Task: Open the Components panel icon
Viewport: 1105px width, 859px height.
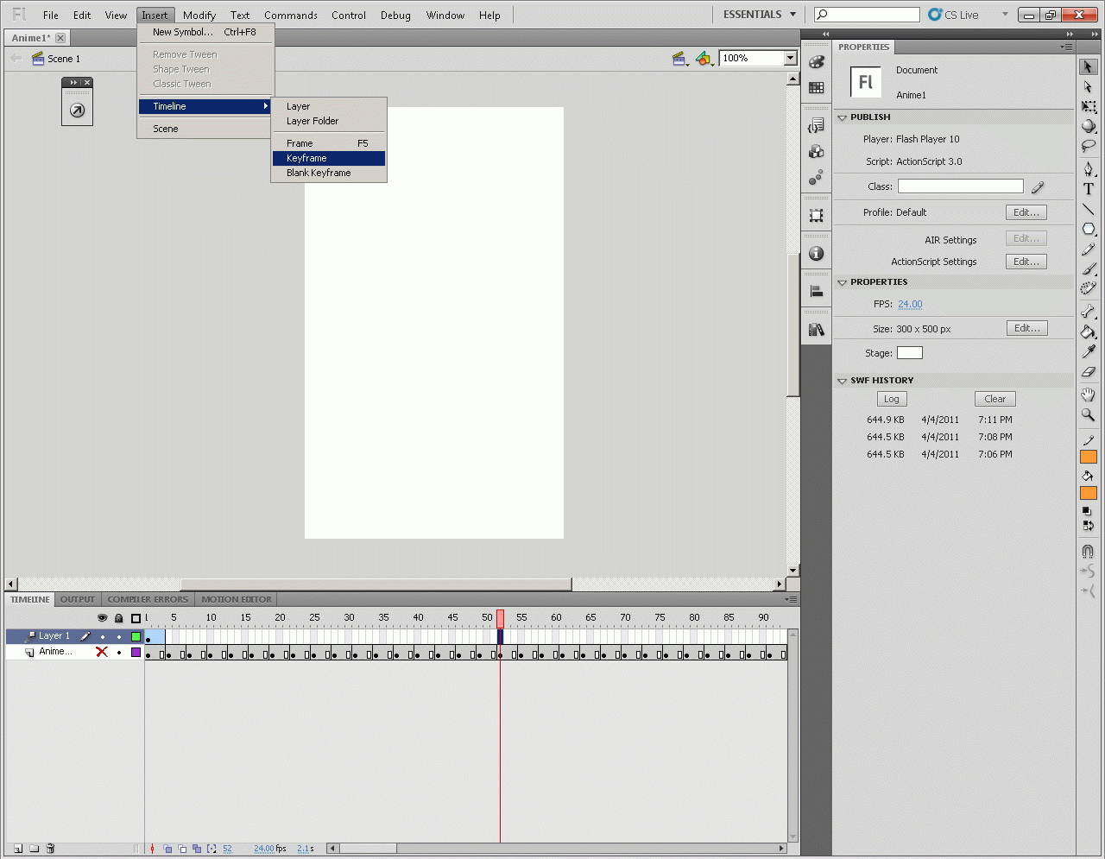Action: 816,151
